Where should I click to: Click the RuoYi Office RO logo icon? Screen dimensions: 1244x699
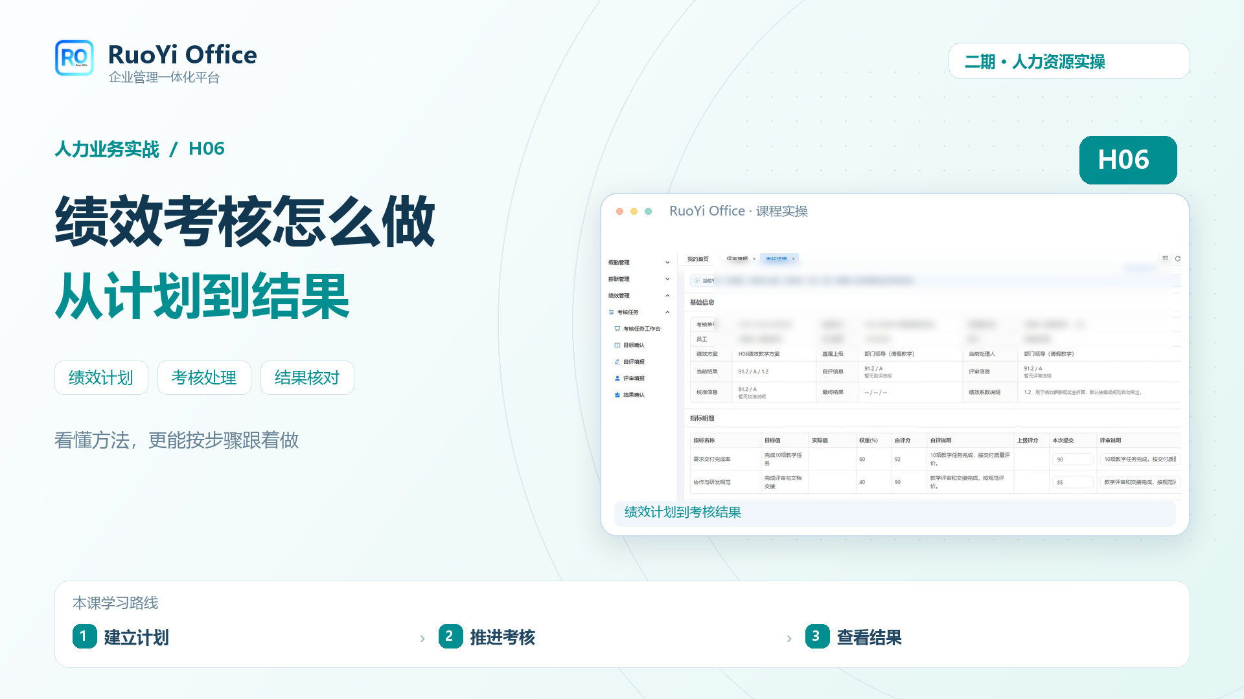[75, 58]
